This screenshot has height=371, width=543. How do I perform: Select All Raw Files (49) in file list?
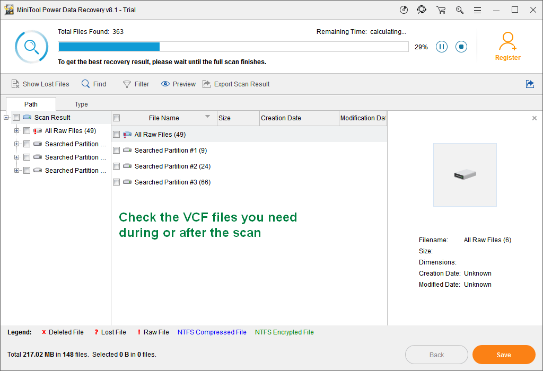[x=249, y=134]
